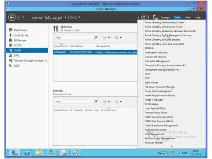Click the Servers filter input field
This screenshot has width=212, height=159.
tap(74, 38)
